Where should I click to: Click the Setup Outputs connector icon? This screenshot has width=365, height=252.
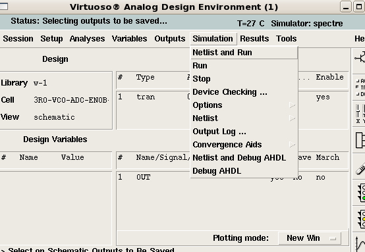click(360, 140)
